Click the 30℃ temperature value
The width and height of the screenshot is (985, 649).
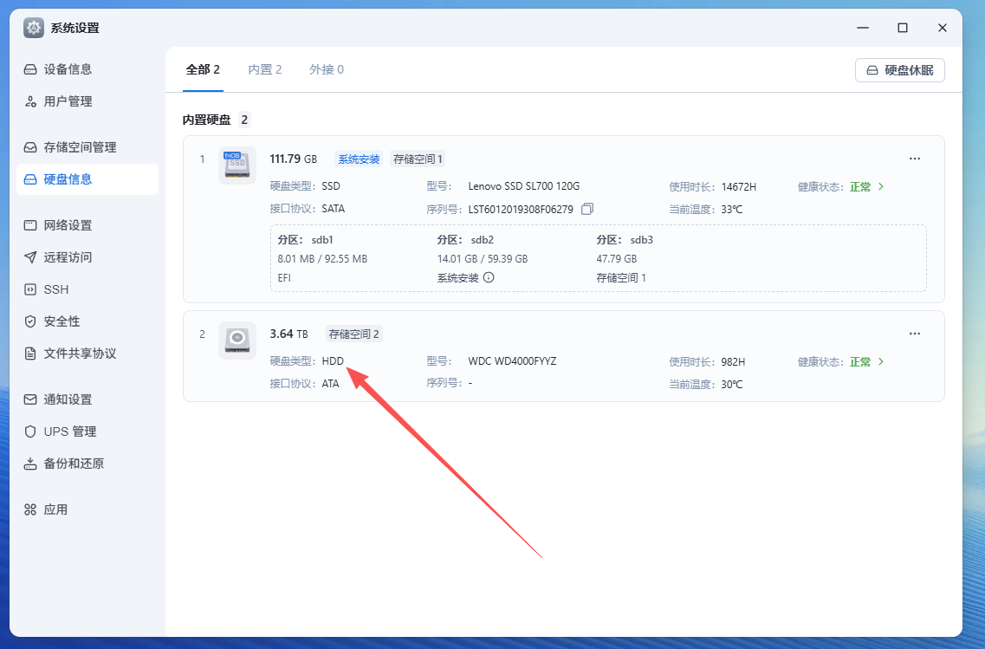click(732, 384)
